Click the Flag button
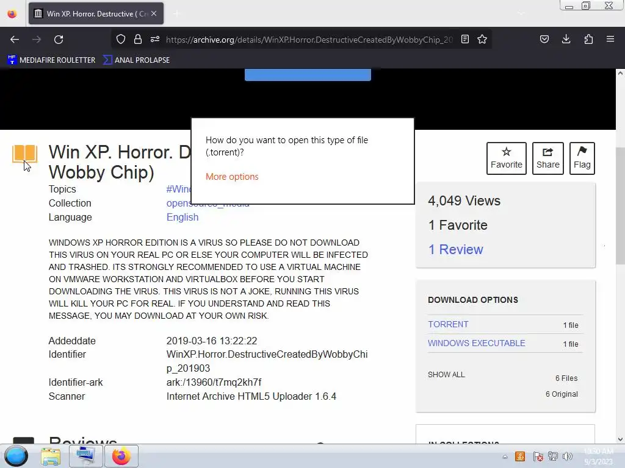 [582, 158]
